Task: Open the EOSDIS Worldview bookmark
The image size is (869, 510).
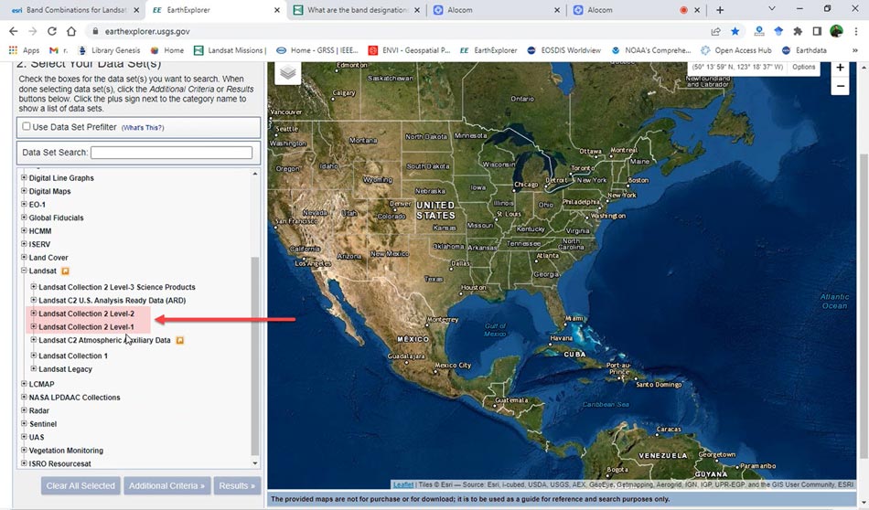Action: 563,50
